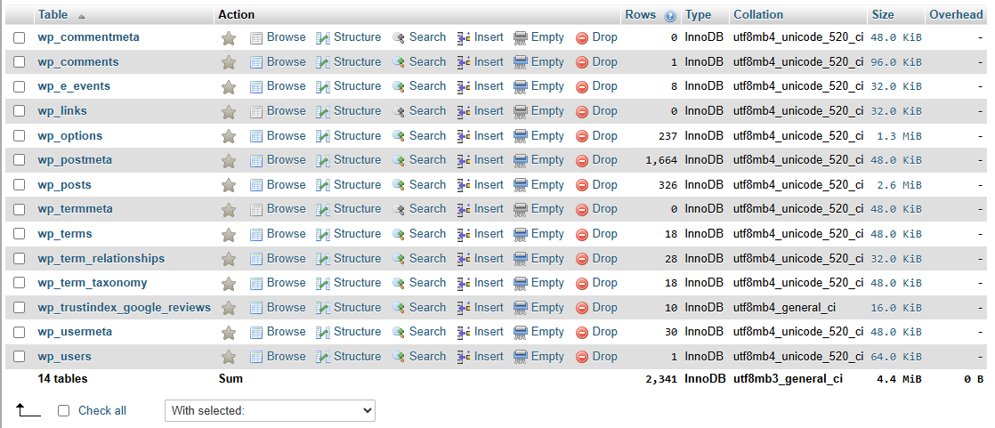This screenshot has width=995, height=428.
Task: Tick the wp_e_events table checkbox
Action: click(x=20, y=87)
